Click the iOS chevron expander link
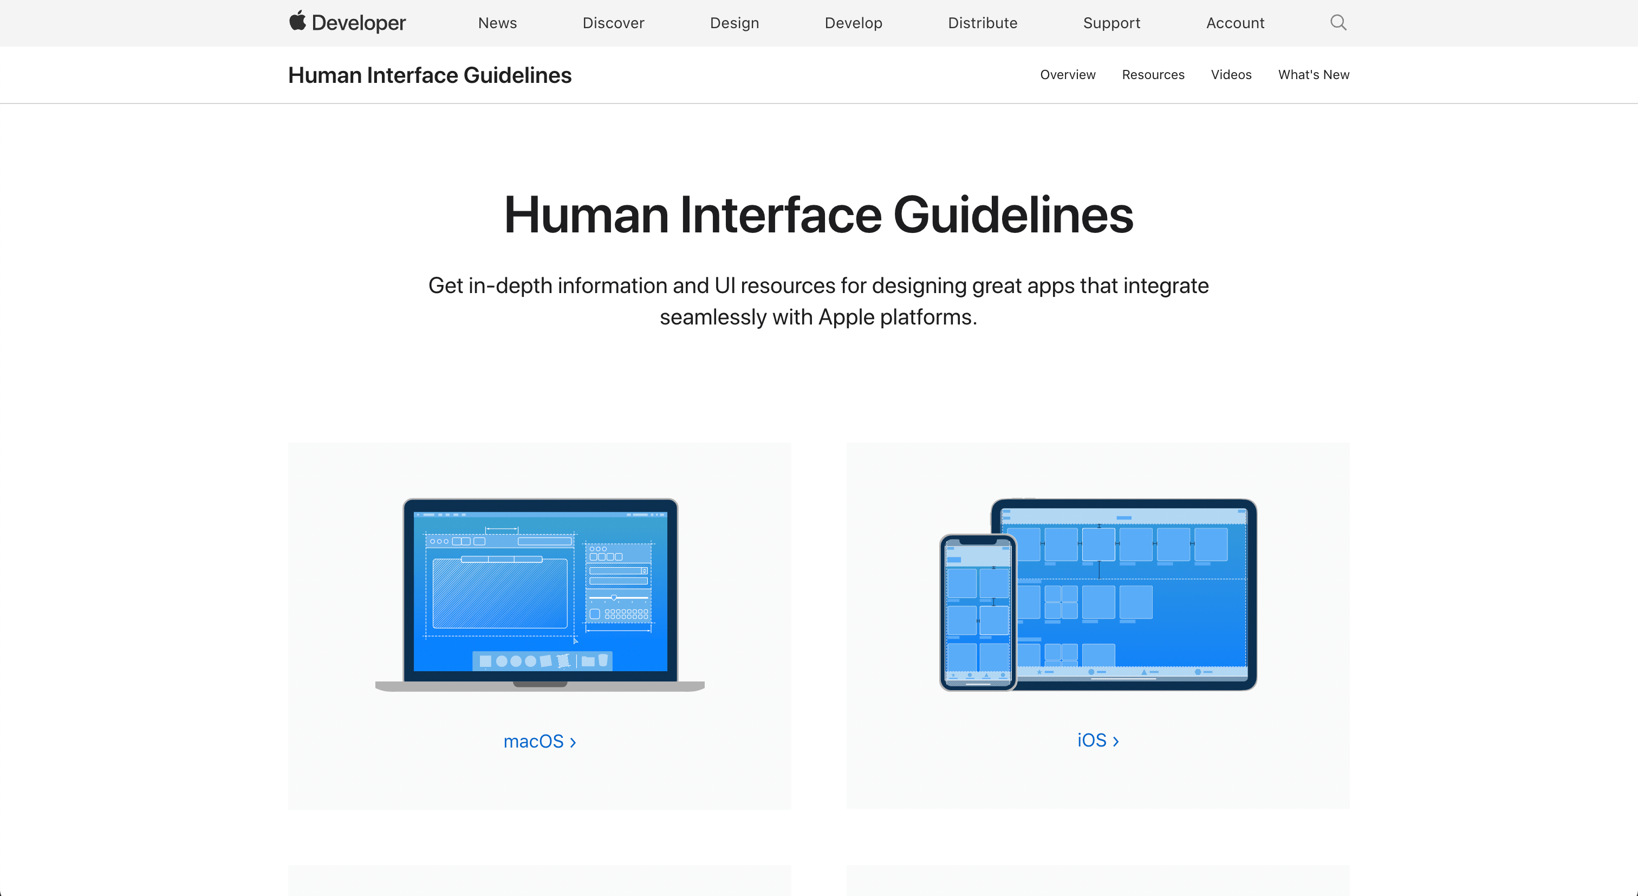1638x896 pixels. coord(1098,739)
